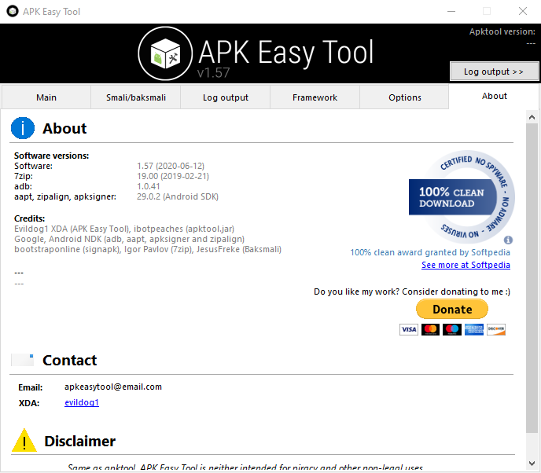Click the software version 1.57 (2020-06-12)
The width and height of the screenshot is (541, 473).
(x=171, y=166)
